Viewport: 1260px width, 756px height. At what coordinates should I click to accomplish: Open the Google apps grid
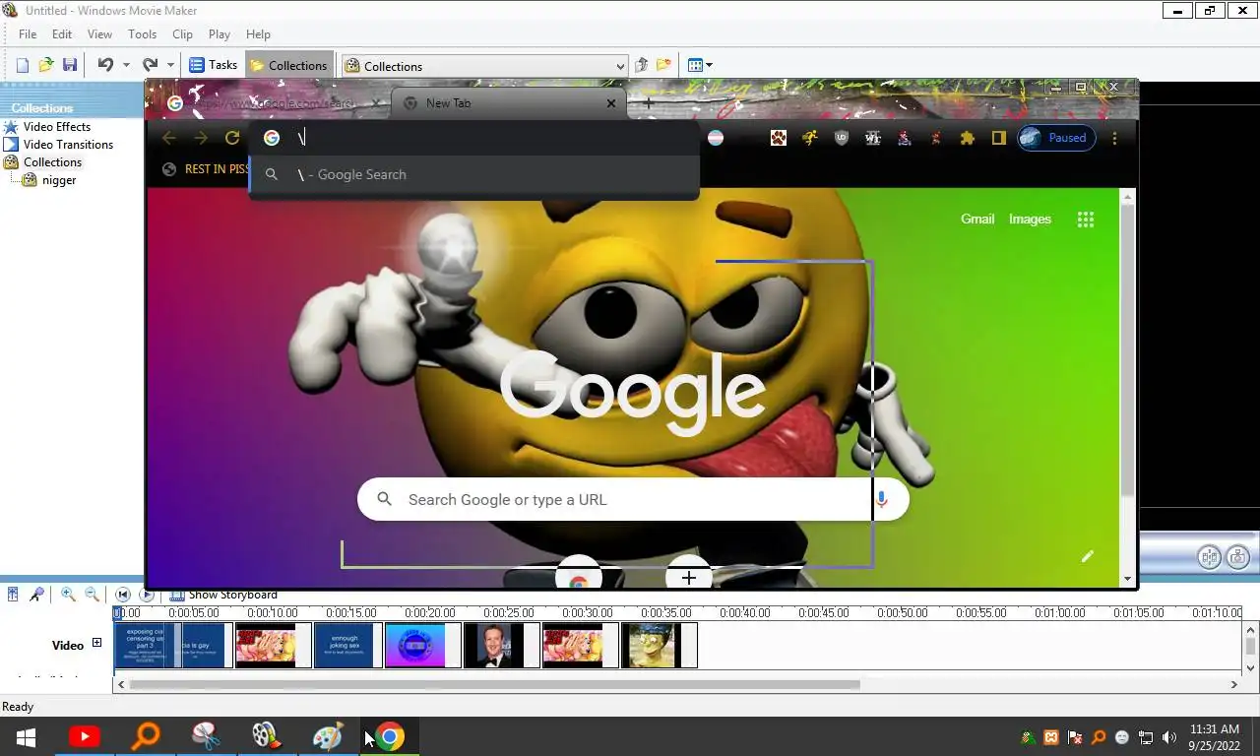pyautogui.click(x=1086, y=220)
